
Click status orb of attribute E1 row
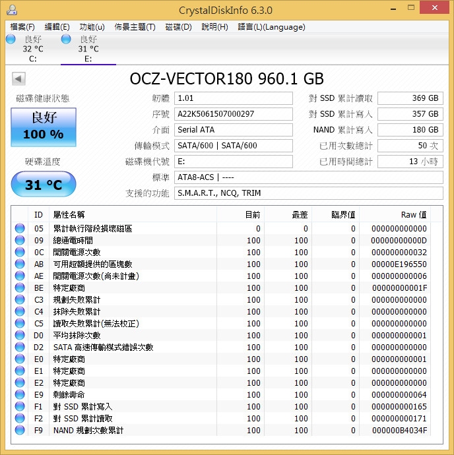20,371
